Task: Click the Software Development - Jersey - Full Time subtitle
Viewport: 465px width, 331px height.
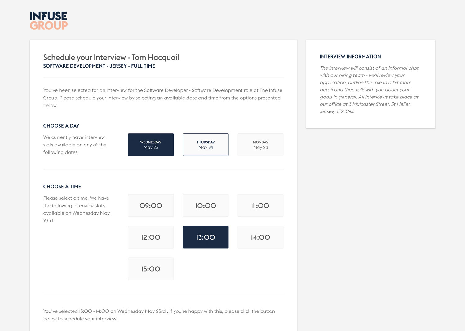Action: coord(99,66)
